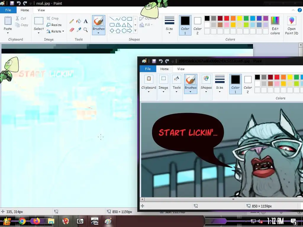Open the File menu in real.jpg Paint
Image resolution: width=303 pixels, height=227 pixels.
(8, 10)
